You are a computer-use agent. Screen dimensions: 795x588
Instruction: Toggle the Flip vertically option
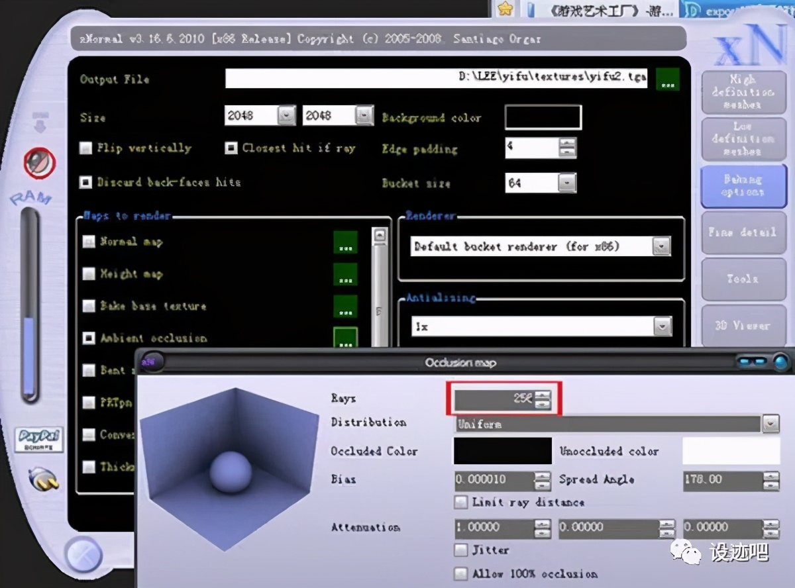pyautogui.click(x=85, y=148)
